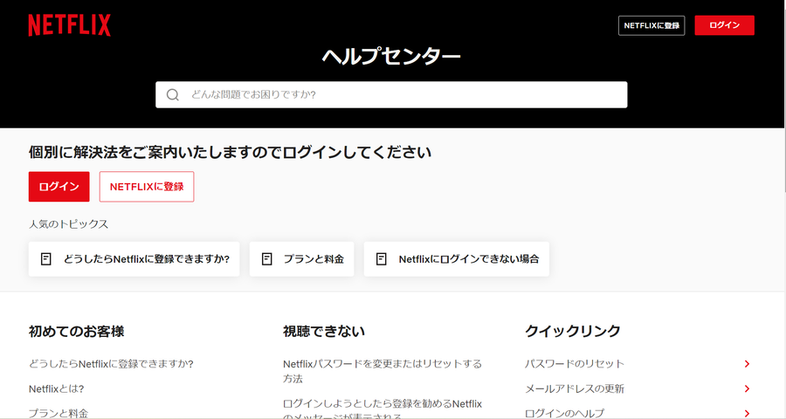786x419 pixels.
Task: Select the 視聴できない section heading
Action: point(324,332)
